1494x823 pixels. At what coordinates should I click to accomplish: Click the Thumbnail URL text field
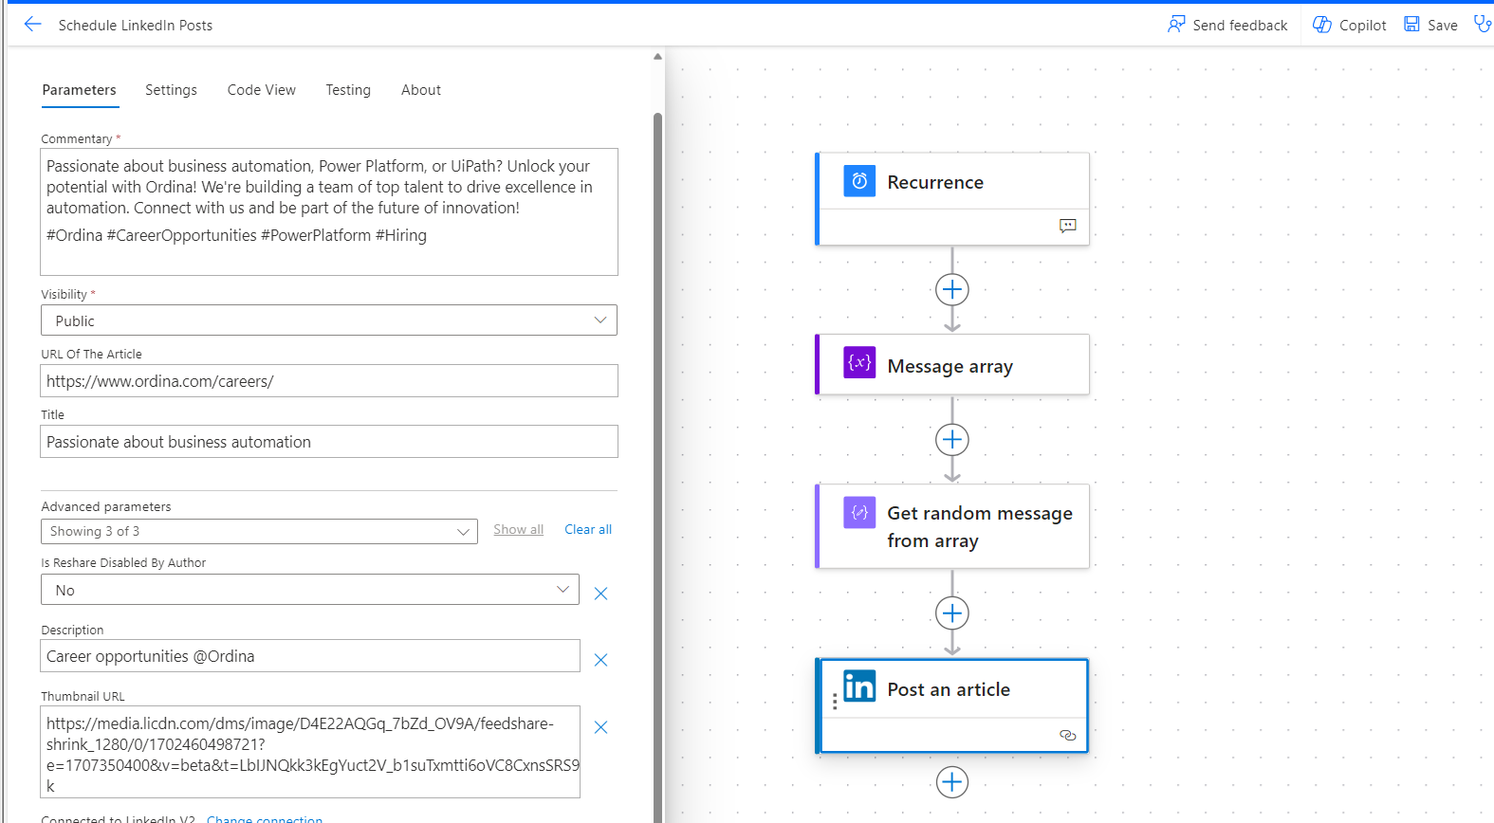click(310, 752)
